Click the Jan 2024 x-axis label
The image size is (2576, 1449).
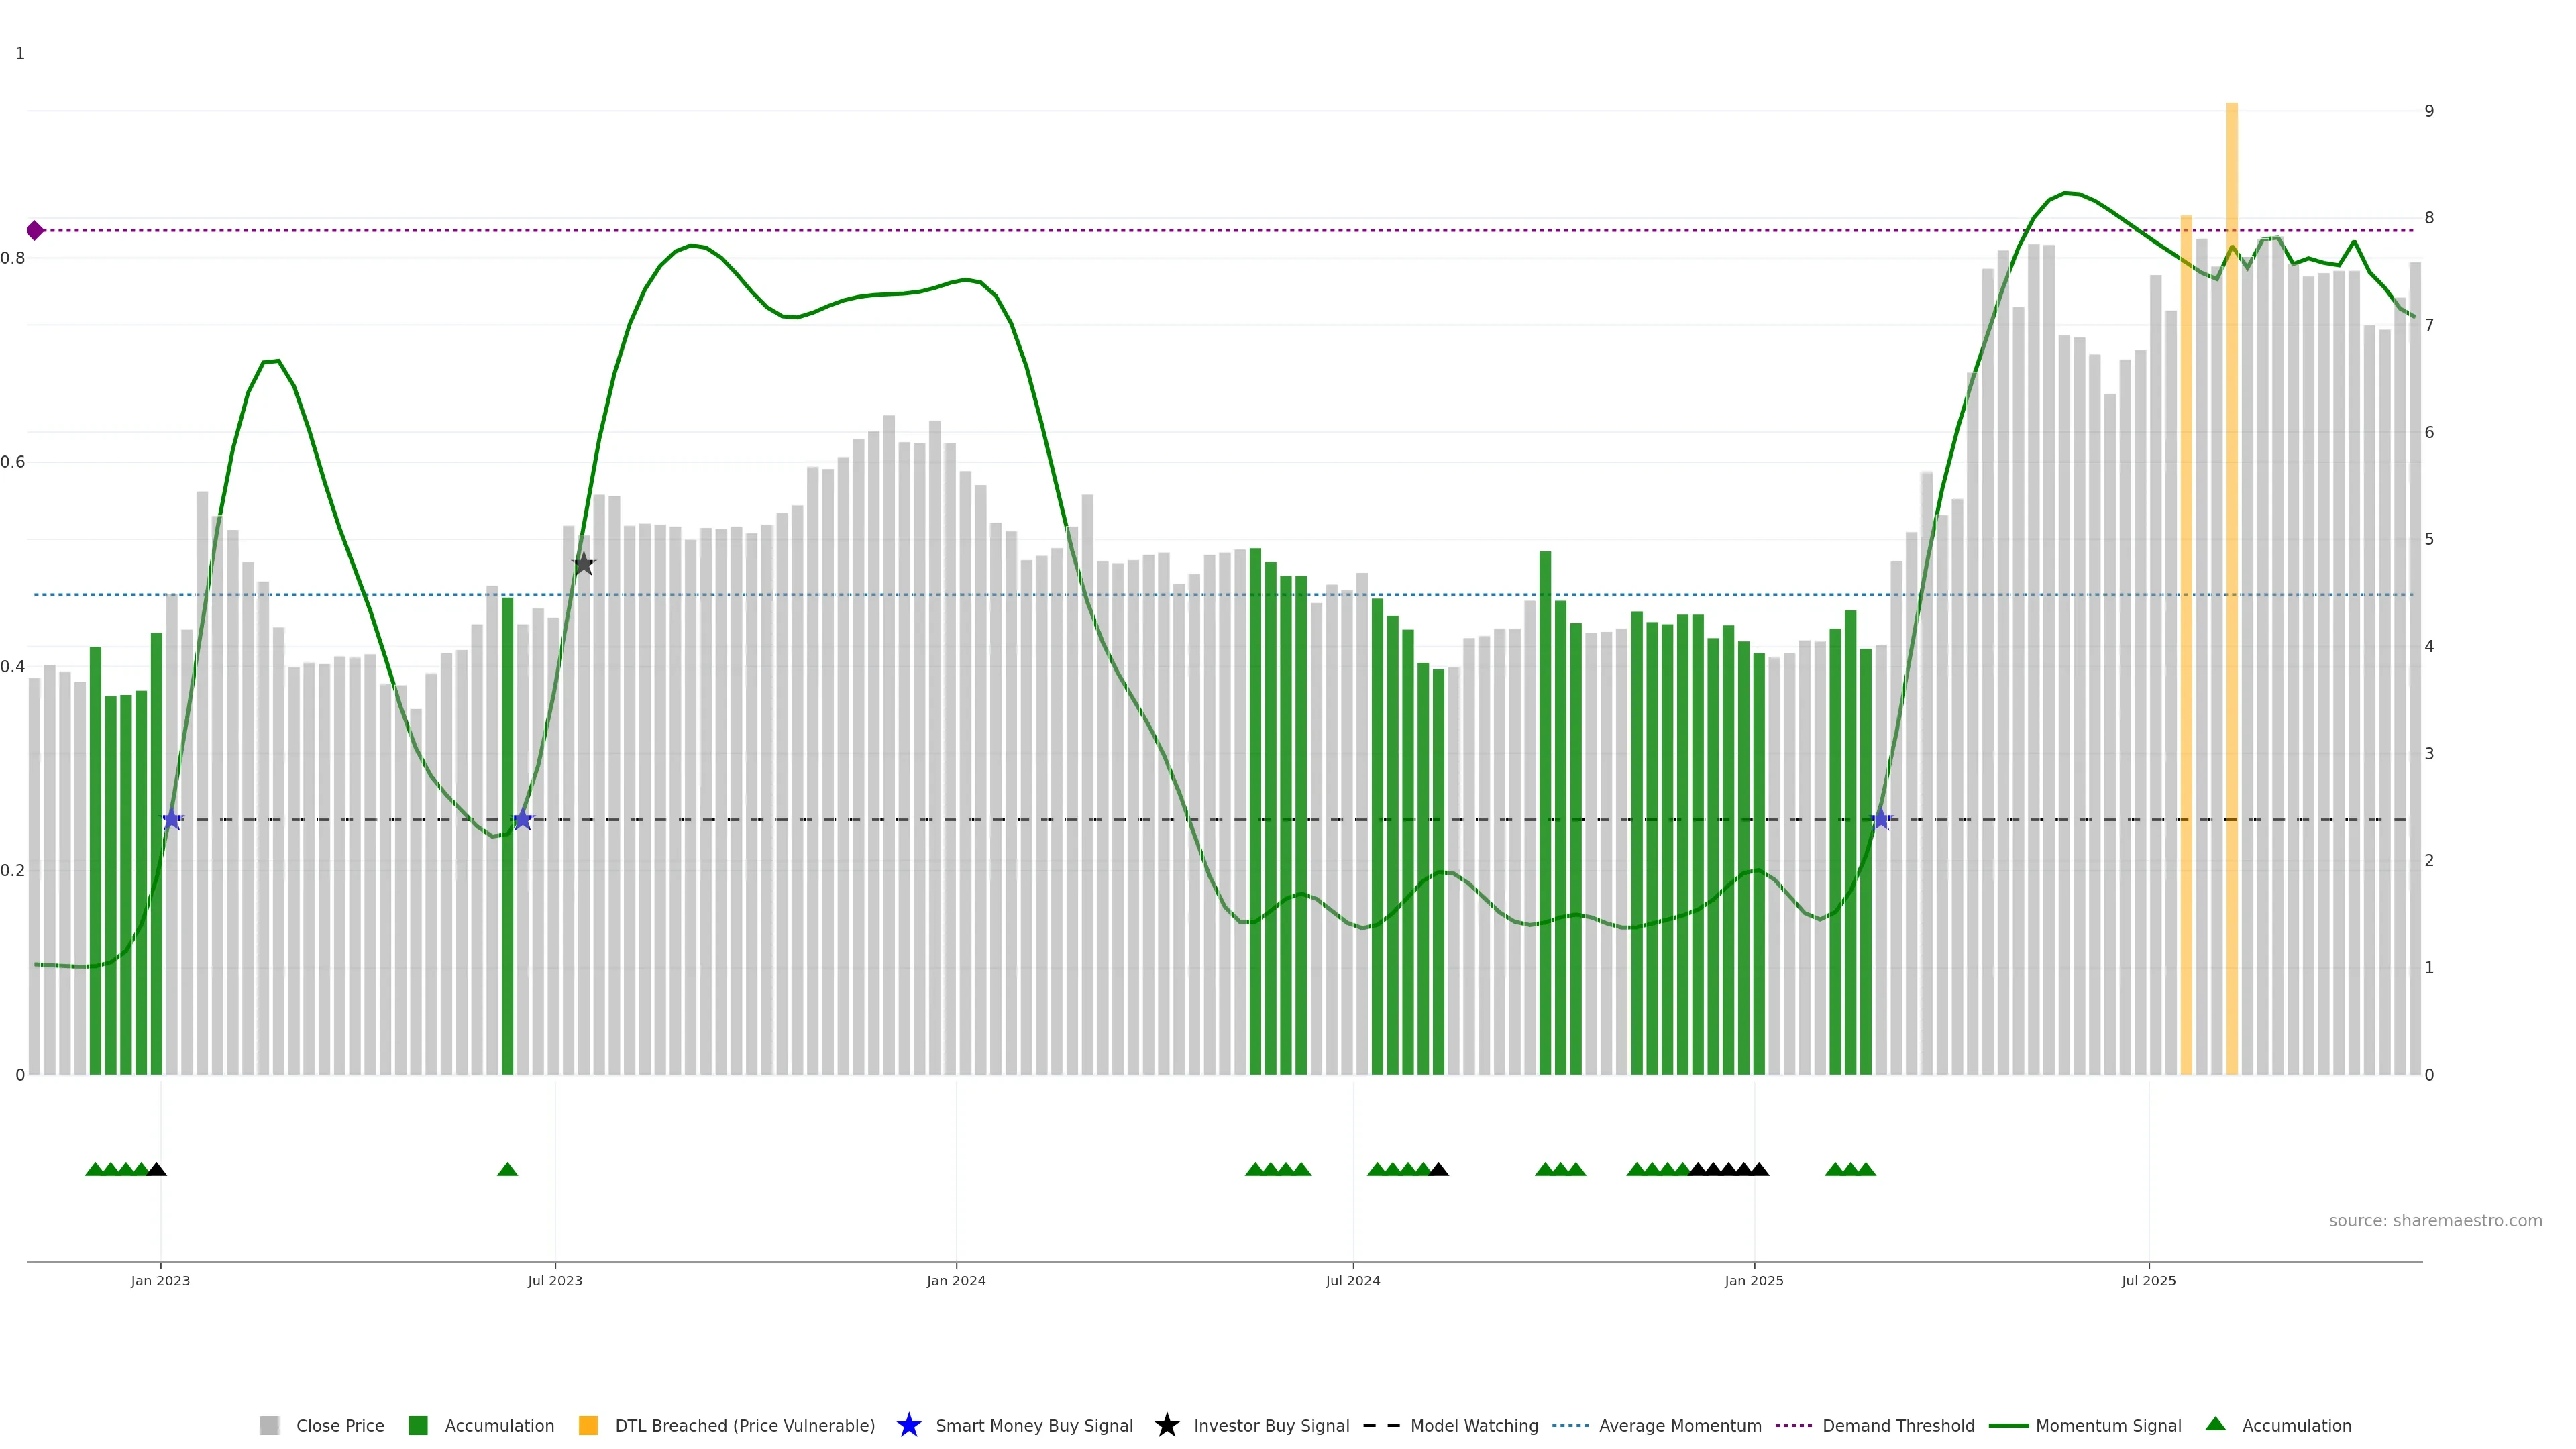pyautogui.click(x=955, y=1281)
